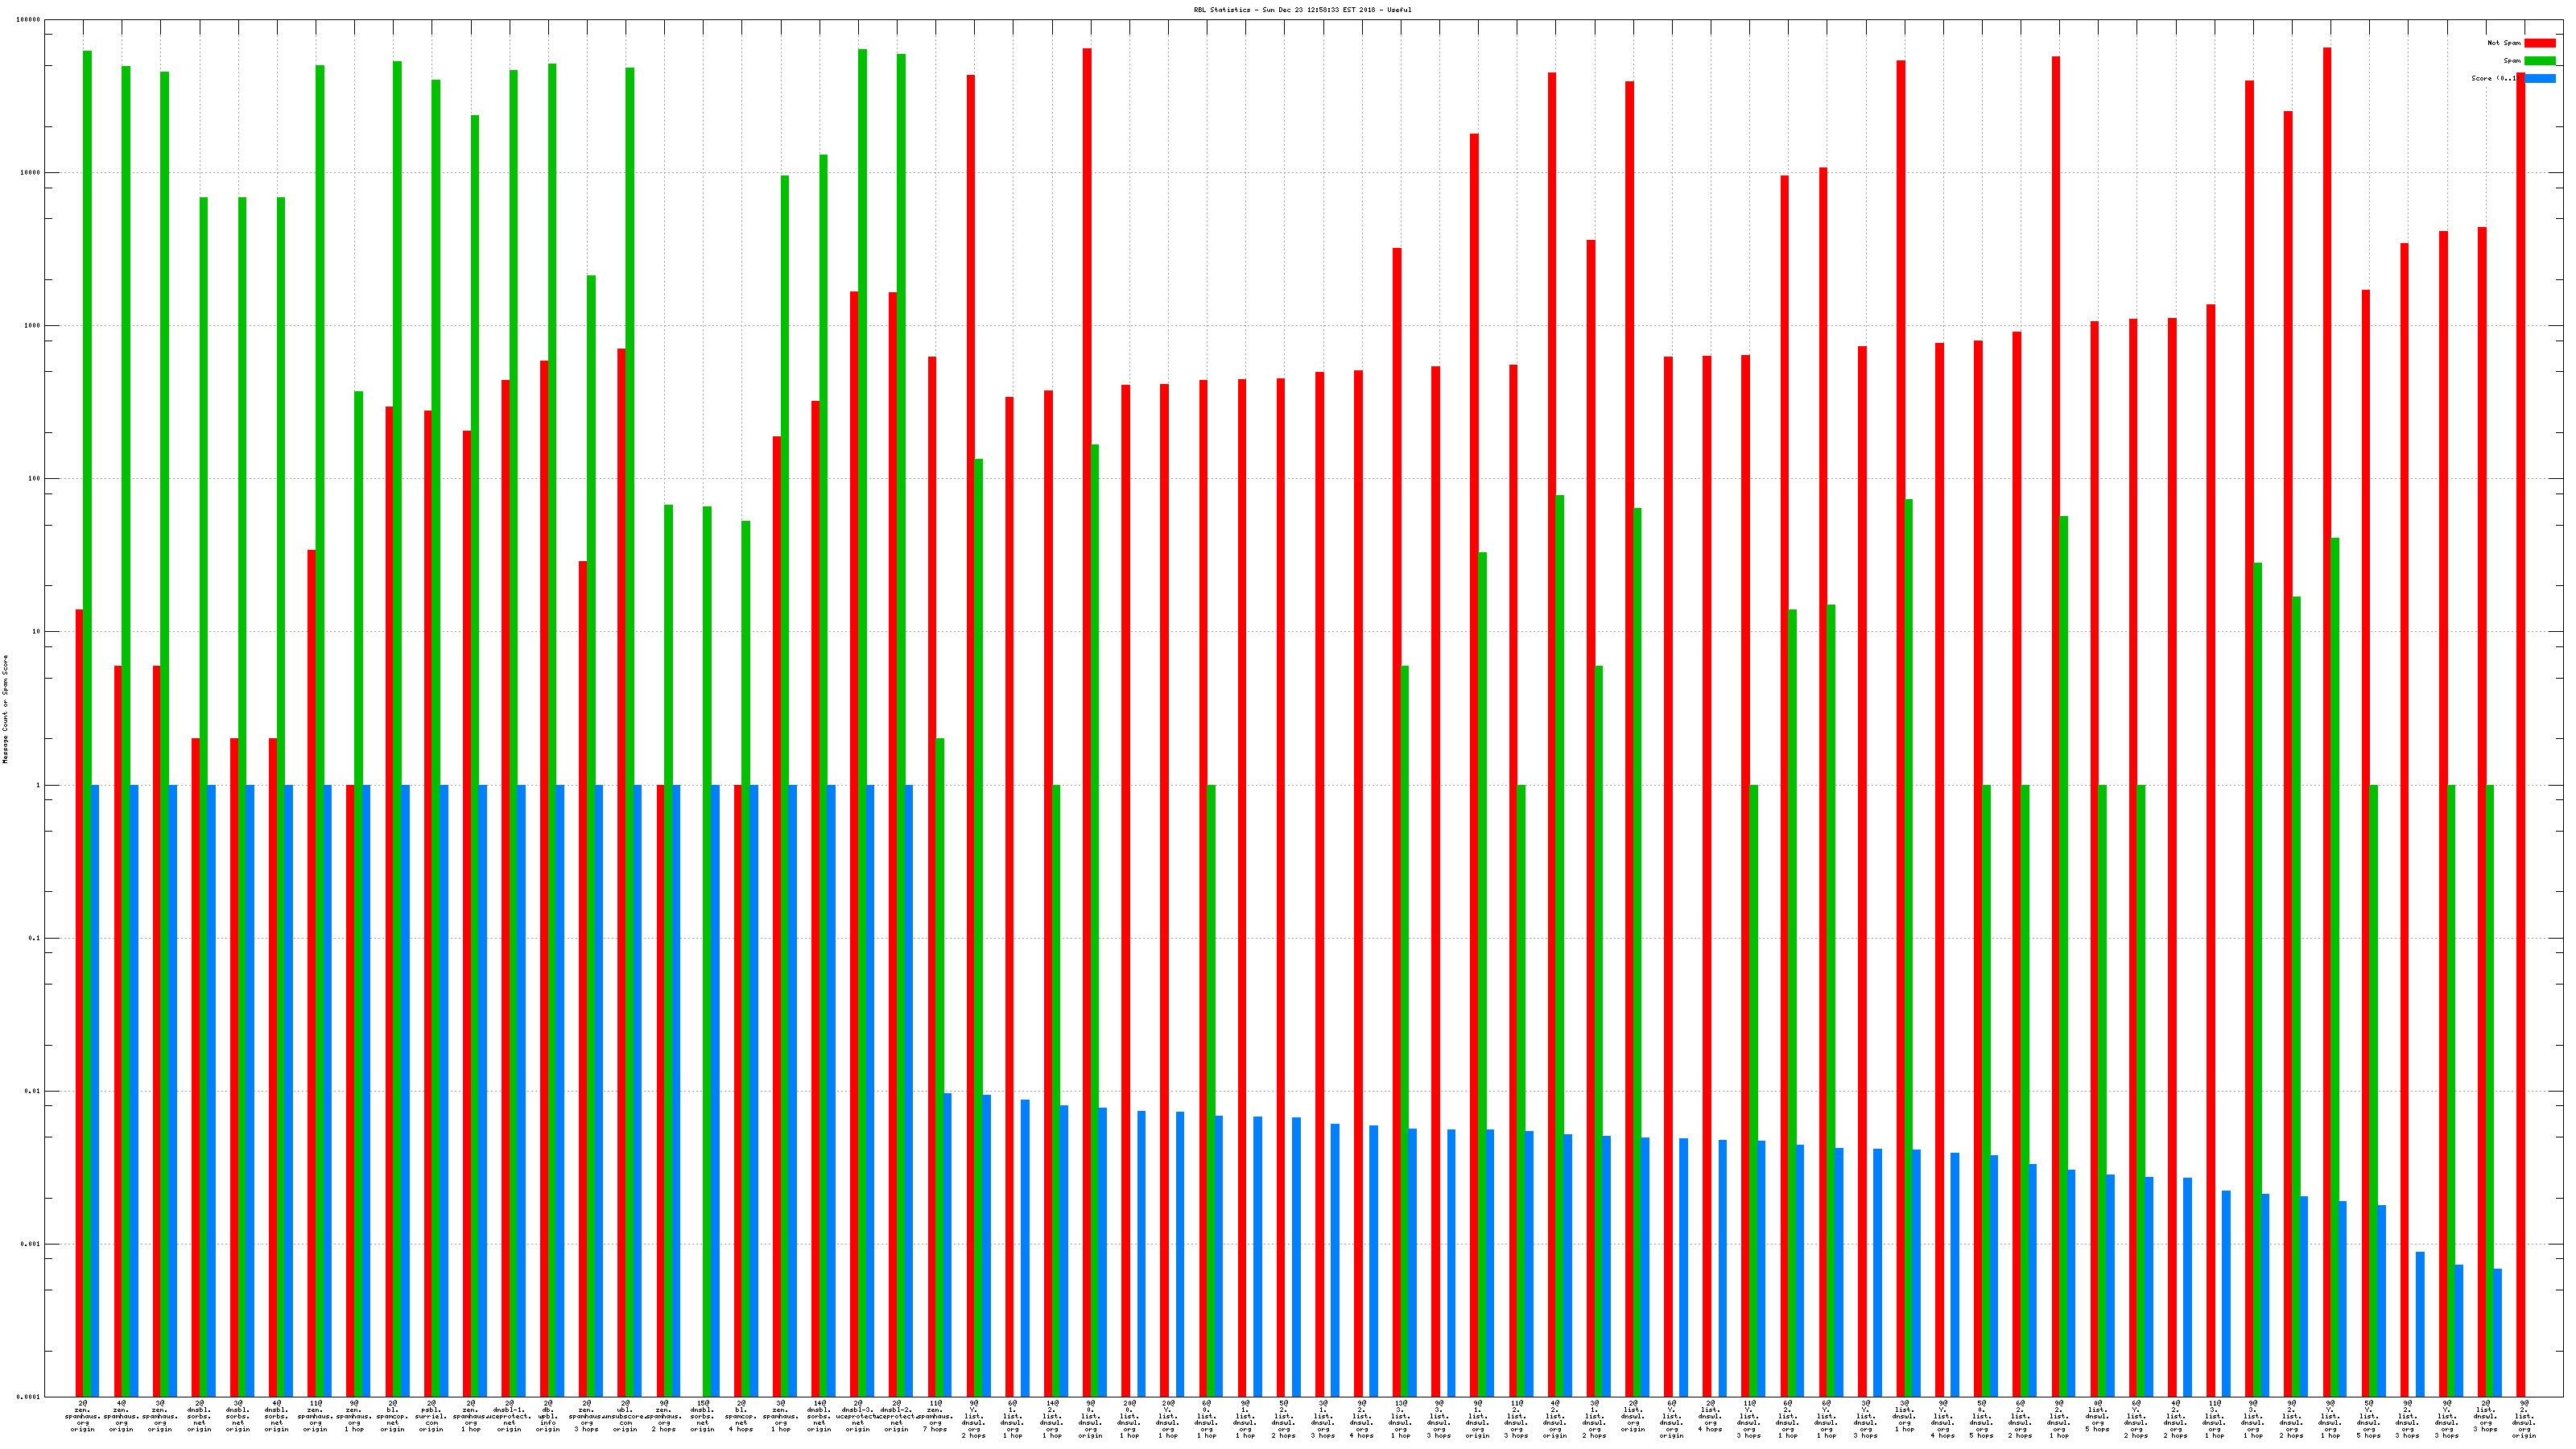Click the 0.0001 y-axis tick label
The height and width of the screenshot is (1449, 2576).
click(x=28, y=1397)
